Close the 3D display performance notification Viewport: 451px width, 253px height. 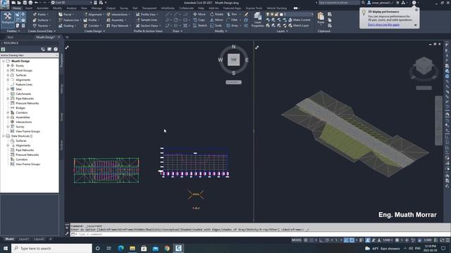[x=416, y=10]
